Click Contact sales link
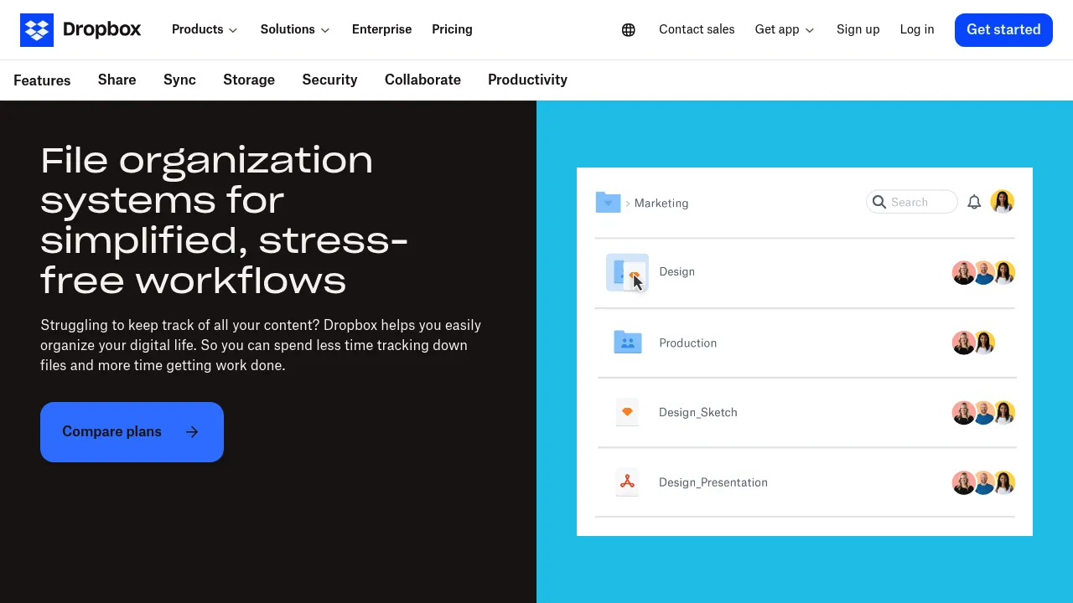Screen dimensions: 1073x603 tap(697, 29)
